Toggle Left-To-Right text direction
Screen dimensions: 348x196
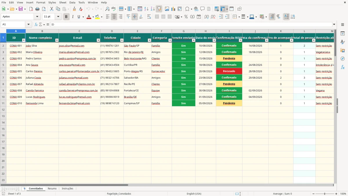272,17
